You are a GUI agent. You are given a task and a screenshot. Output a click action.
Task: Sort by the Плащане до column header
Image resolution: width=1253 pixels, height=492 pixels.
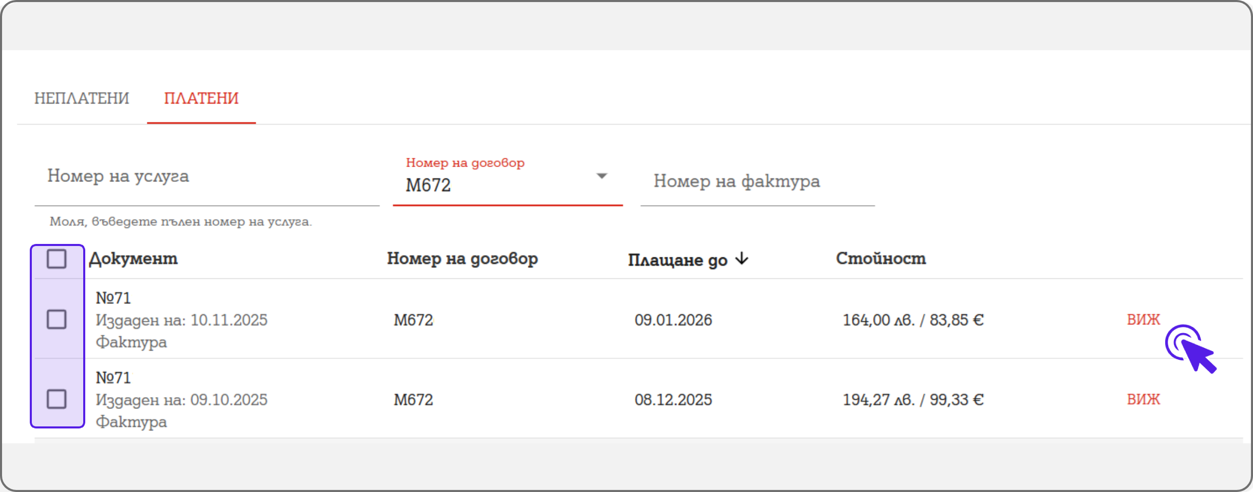click(677, 260)
